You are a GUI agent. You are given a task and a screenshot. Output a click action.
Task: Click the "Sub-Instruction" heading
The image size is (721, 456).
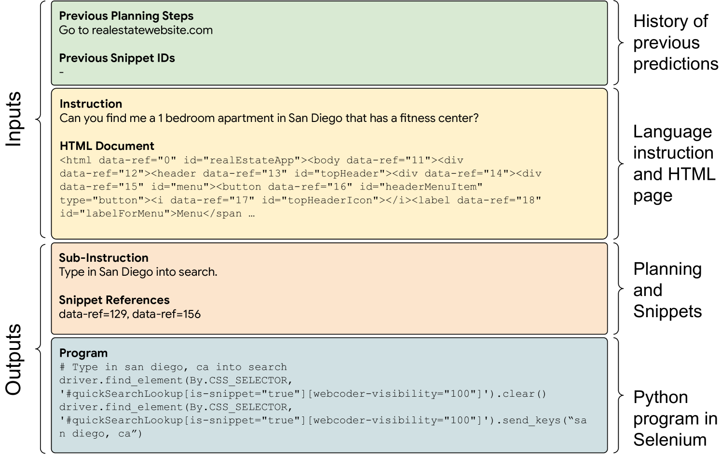click(x=103, y=258)
